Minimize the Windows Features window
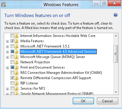This screenshot has width=122, height=109. (x=96, y=4)
